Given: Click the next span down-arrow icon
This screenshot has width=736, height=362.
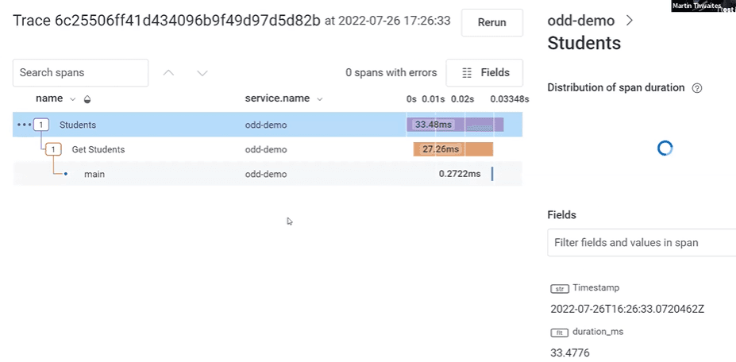Looking at the screenshot, I should pos(202,73).
